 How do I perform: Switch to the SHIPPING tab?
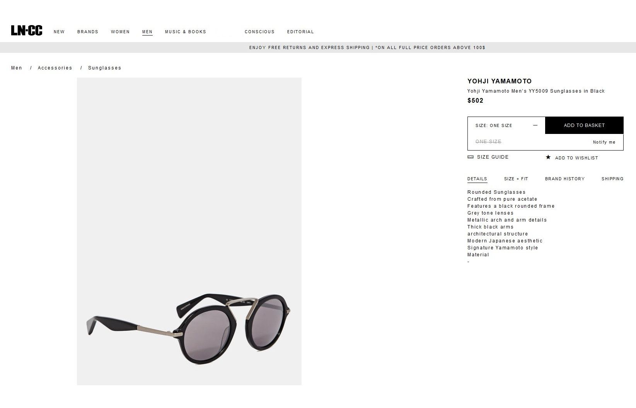click(x=612, y=179)
